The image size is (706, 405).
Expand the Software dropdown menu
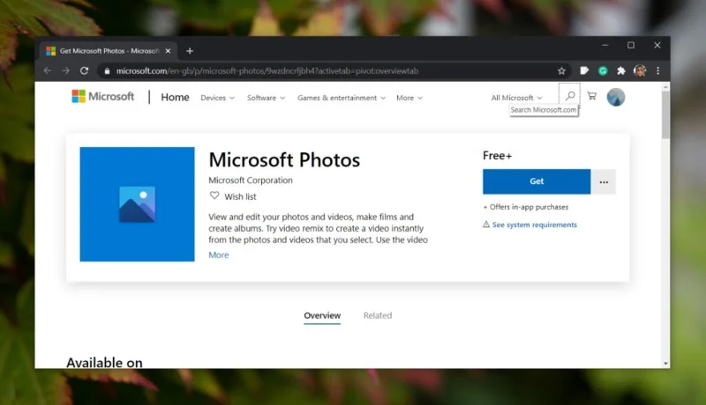click(x=267, y=98)
